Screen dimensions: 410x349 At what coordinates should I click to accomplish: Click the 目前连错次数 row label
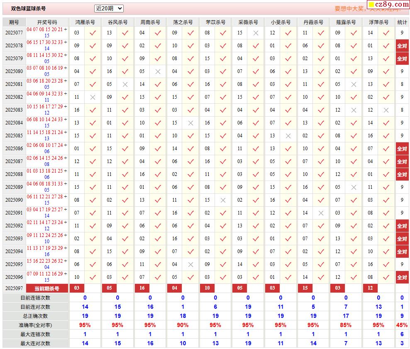35,298
